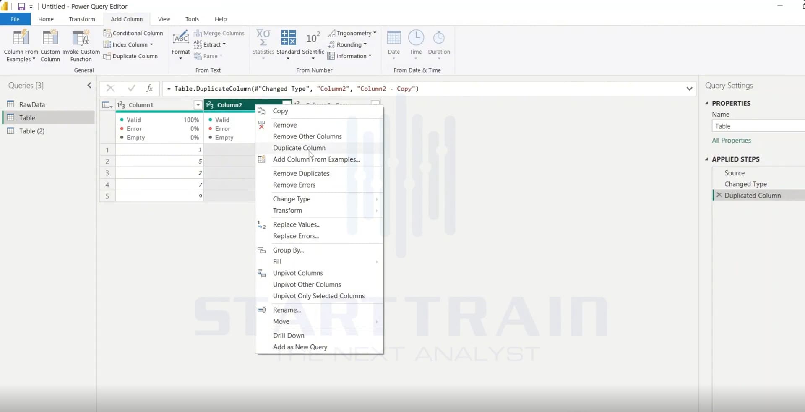Click the fx formula icon
Viewport: 805px width, 412px height.
[x=149, y=88]
